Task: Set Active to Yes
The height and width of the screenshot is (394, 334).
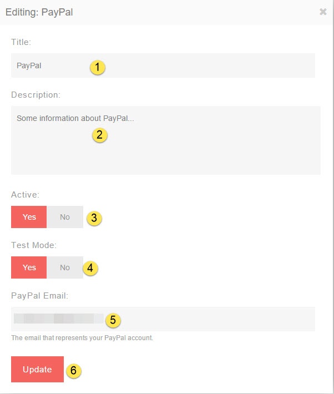Action: coord(29,217)
